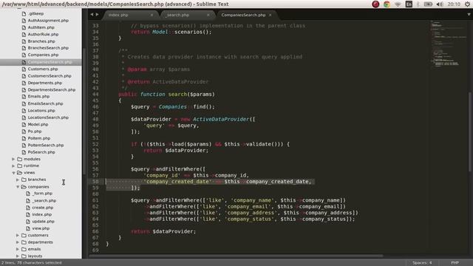This screenshot has height=266, width=473.
Task: Close the index.php tab
Action: pos(152,15)
